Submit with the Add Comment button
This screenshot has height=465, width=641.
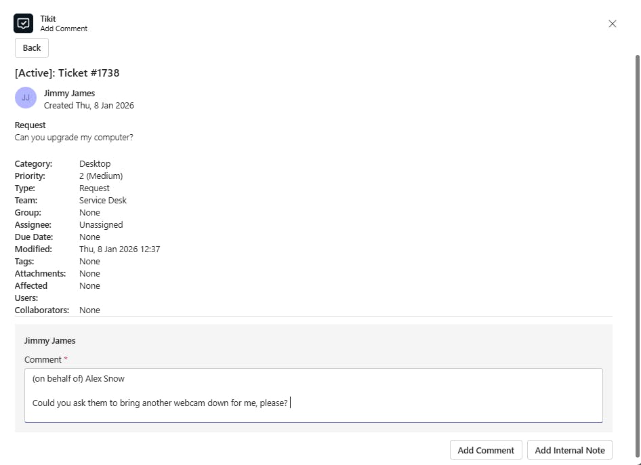click(486, 450)
